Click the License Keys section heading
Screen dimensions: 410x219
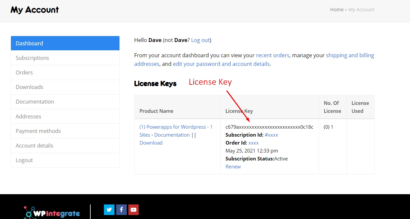(155, 84)
